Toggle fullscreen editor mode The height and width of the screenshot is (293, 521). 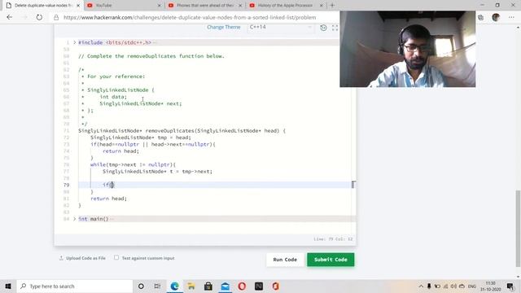pos(335,28)
